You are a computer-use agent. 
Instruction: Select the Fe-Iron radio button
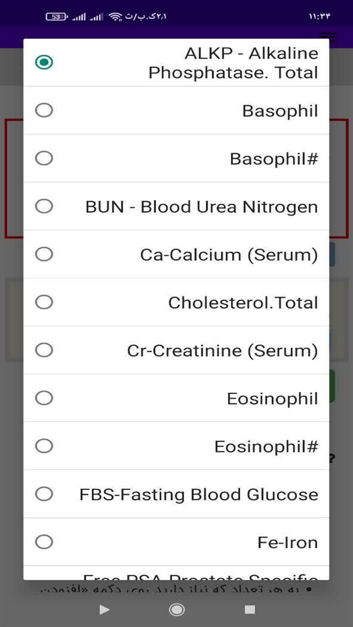tap(176, 542)
